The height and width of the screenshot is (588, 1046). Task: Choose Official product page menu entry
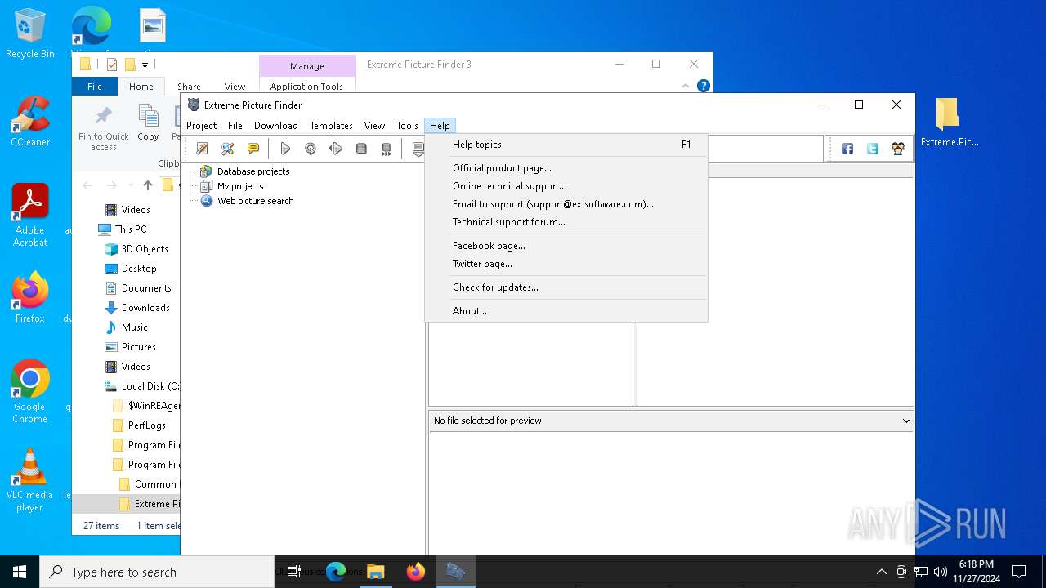tap(566, 168)
